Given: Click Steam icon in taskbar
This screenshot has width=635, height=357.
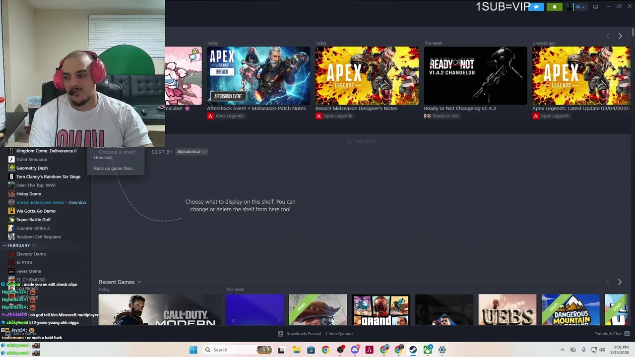Looking at the screenshot, I should coord(413,350).
